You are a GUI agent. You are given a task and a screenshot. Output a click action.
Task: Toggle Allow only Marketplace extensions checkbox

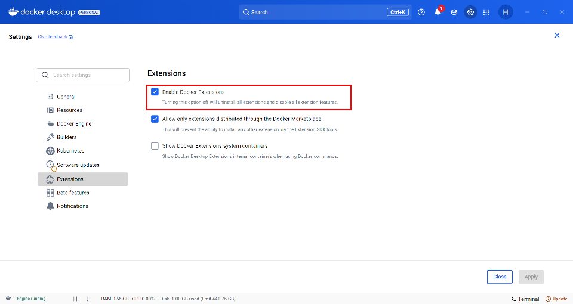coord(155,119)
